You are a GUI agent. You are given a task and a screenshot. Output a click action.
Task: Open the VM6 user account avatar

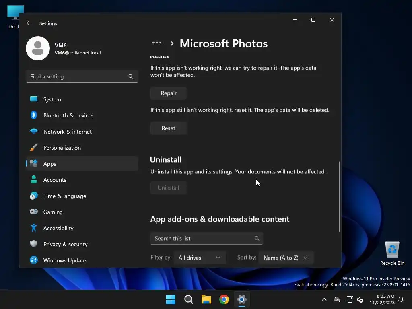pyautogui.click(x=38, y=48)
